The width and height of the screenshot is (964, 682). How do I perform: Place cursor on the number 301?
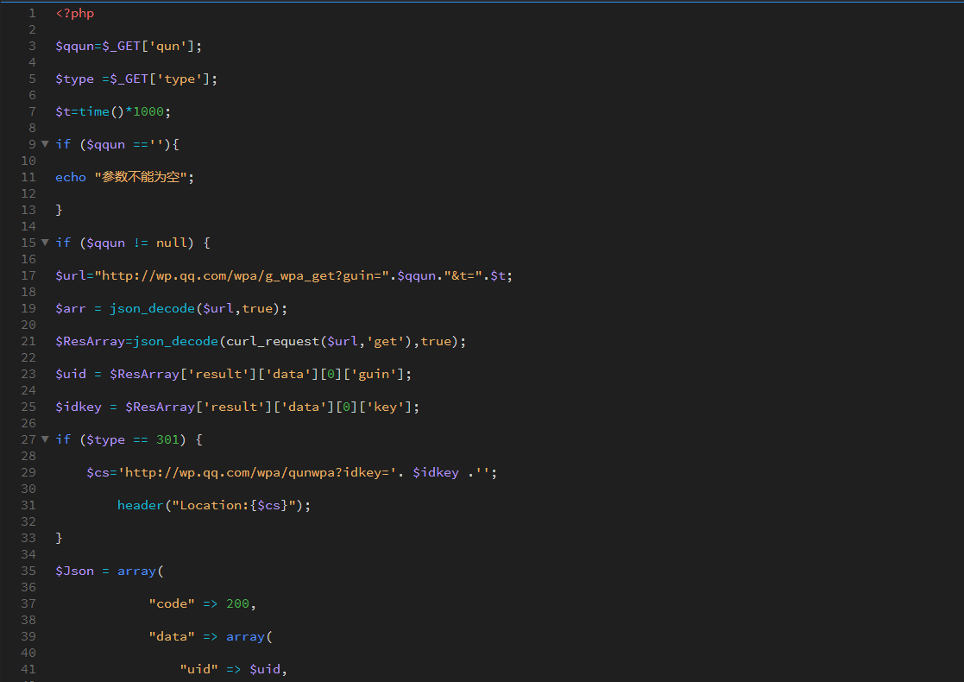tap(168, 439)
